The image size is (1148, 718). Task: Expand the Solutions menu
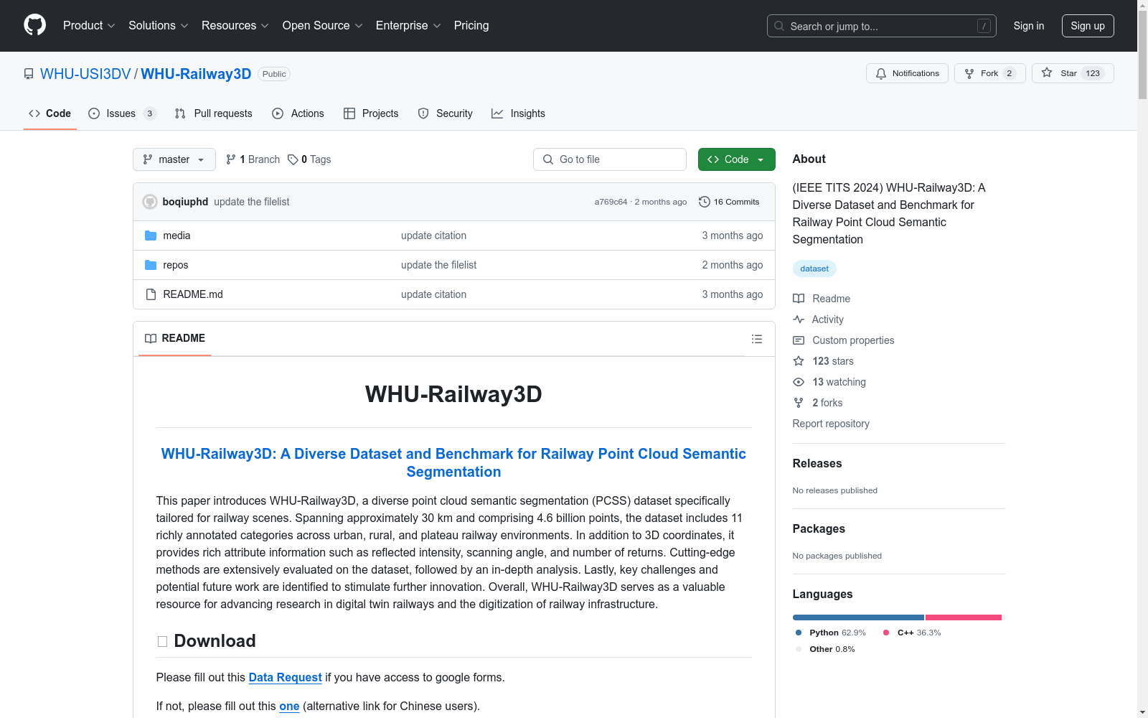(159, 26)
